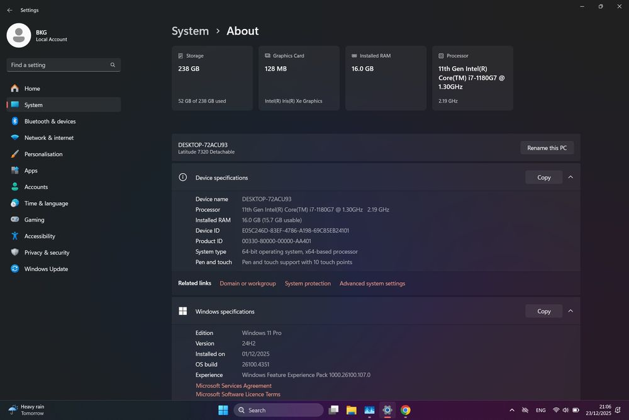629x420 pixels.
Task: Click the taskbar Search box
Action: click(x=279, y=410)
